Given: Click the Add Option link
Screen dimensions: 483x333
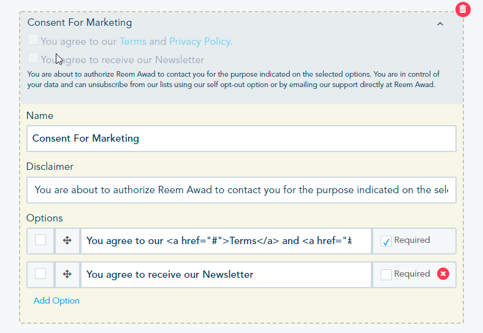Looking at the screenshot, I should 56,300.
